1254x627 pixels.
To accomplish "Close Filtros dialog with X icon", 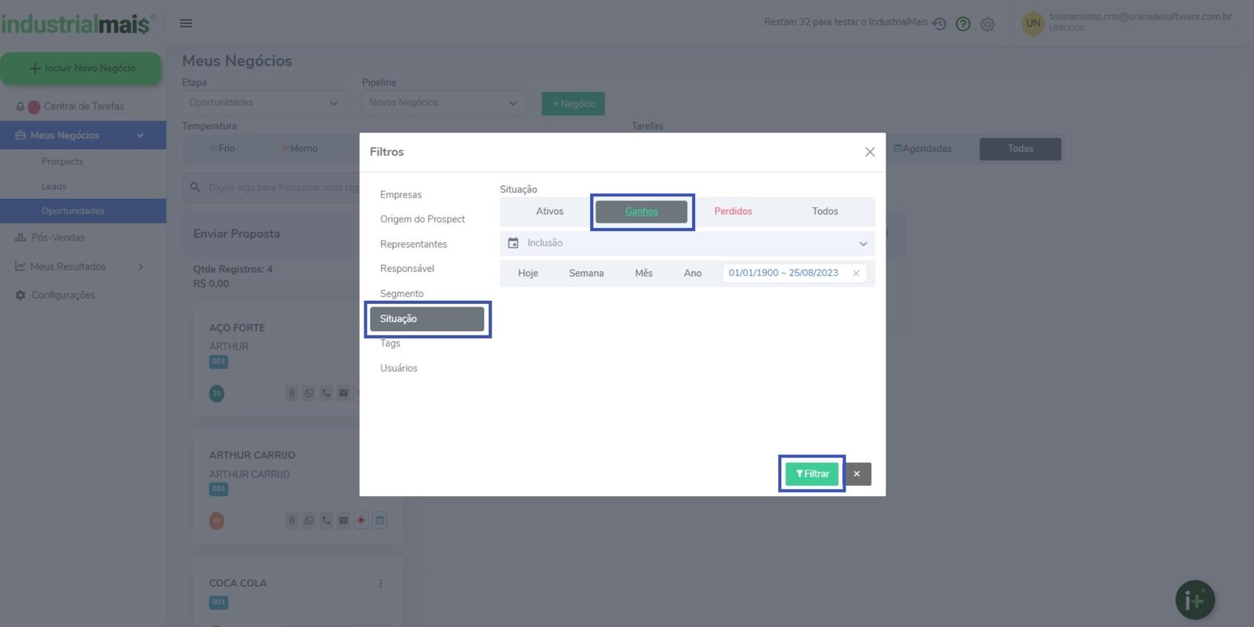I will [x=869, y=152].
